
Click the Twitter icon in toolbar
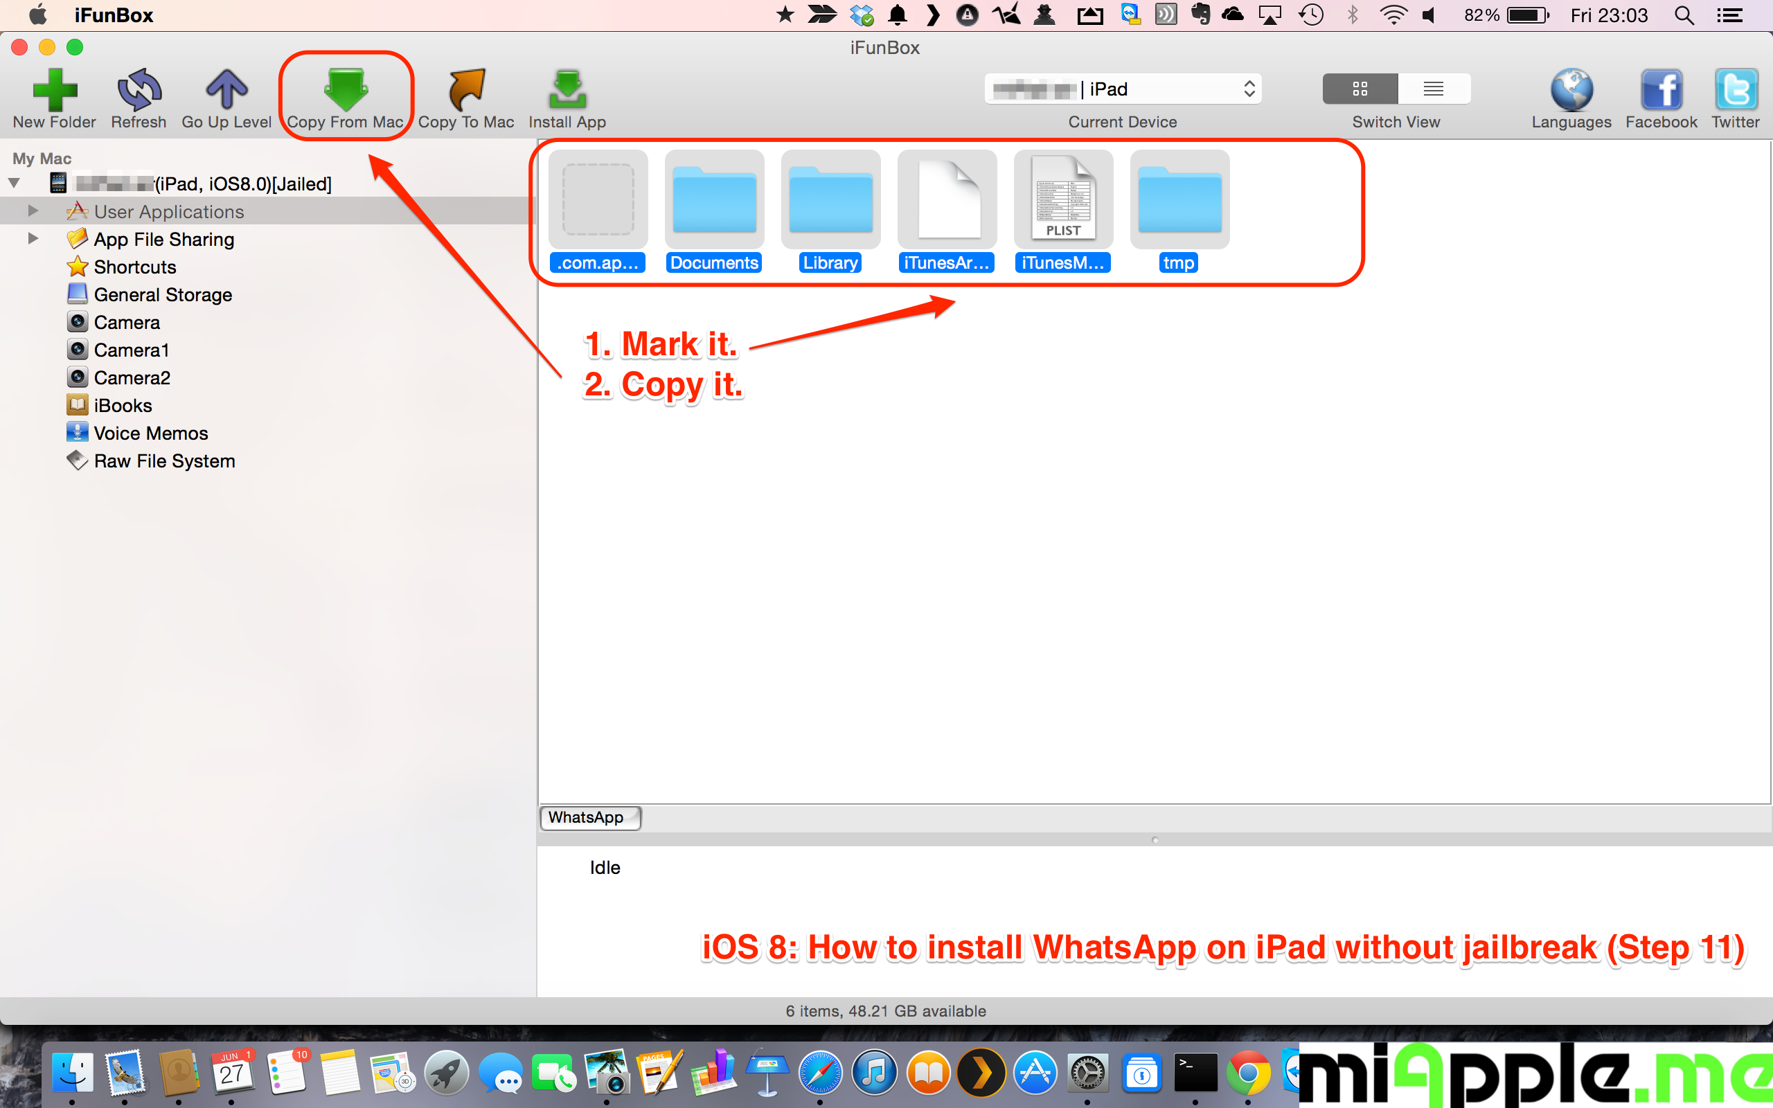point(1735,90)
